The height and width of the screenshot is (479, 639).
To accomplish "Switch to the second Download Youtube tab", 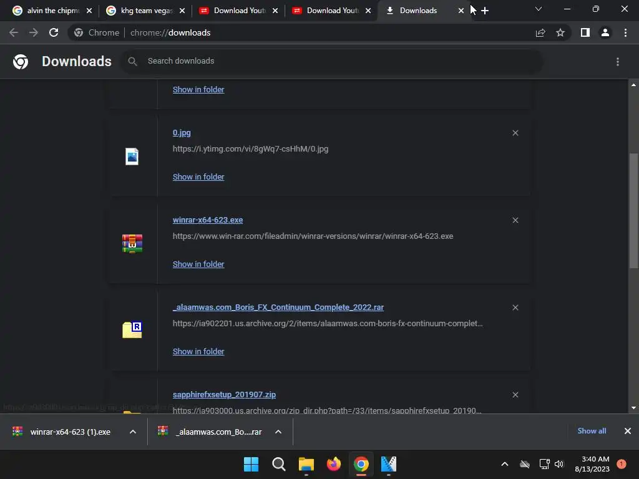I will pyautogui.click(x=332, y=11).
